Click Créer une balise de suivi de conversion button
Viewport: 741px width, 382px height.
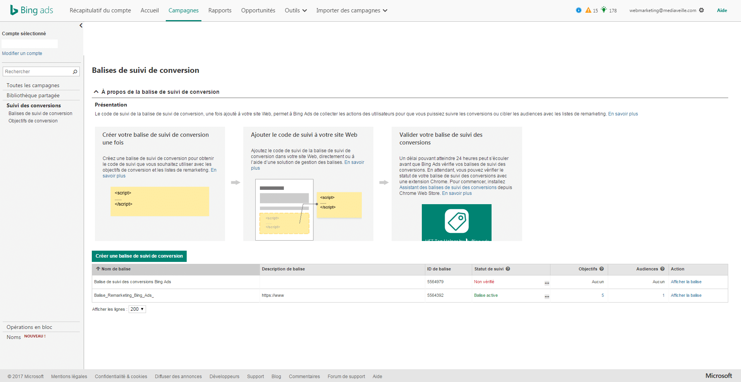[x=139, y=256]
